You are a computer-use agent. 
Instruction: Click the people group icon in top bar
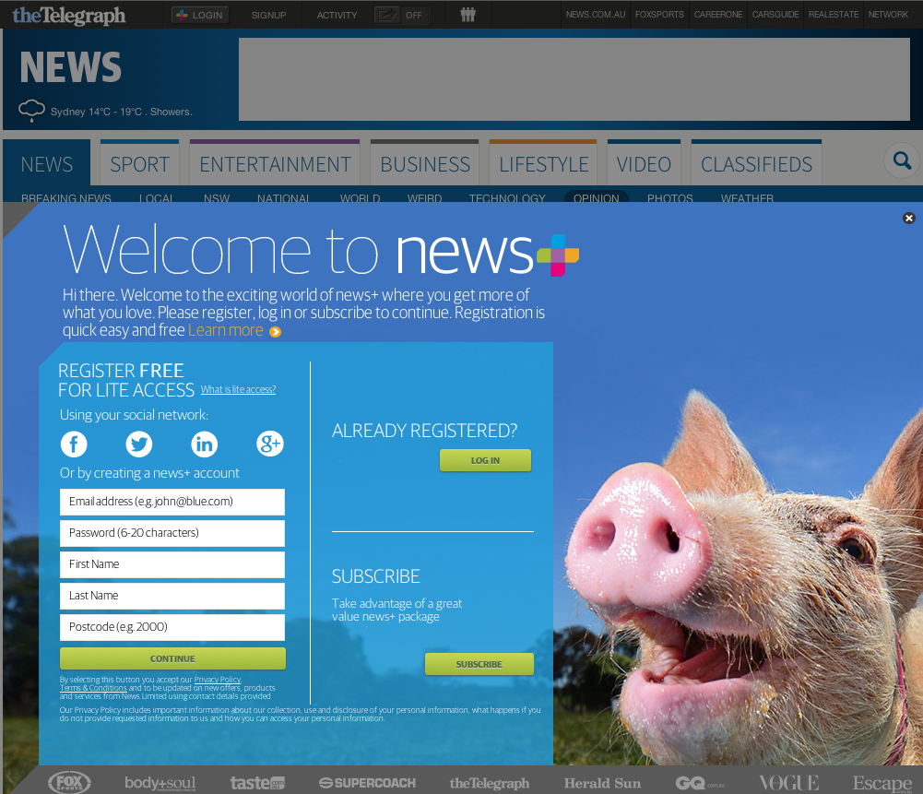(468, 14)
